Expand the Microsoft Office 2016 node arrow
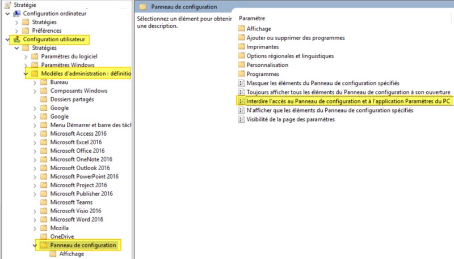Image resolution: width=454 pixels, height=259 pixels. click(35, 151)
